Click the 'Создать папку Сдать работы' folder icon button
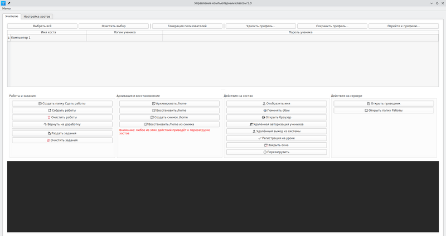 coord(62,103)
